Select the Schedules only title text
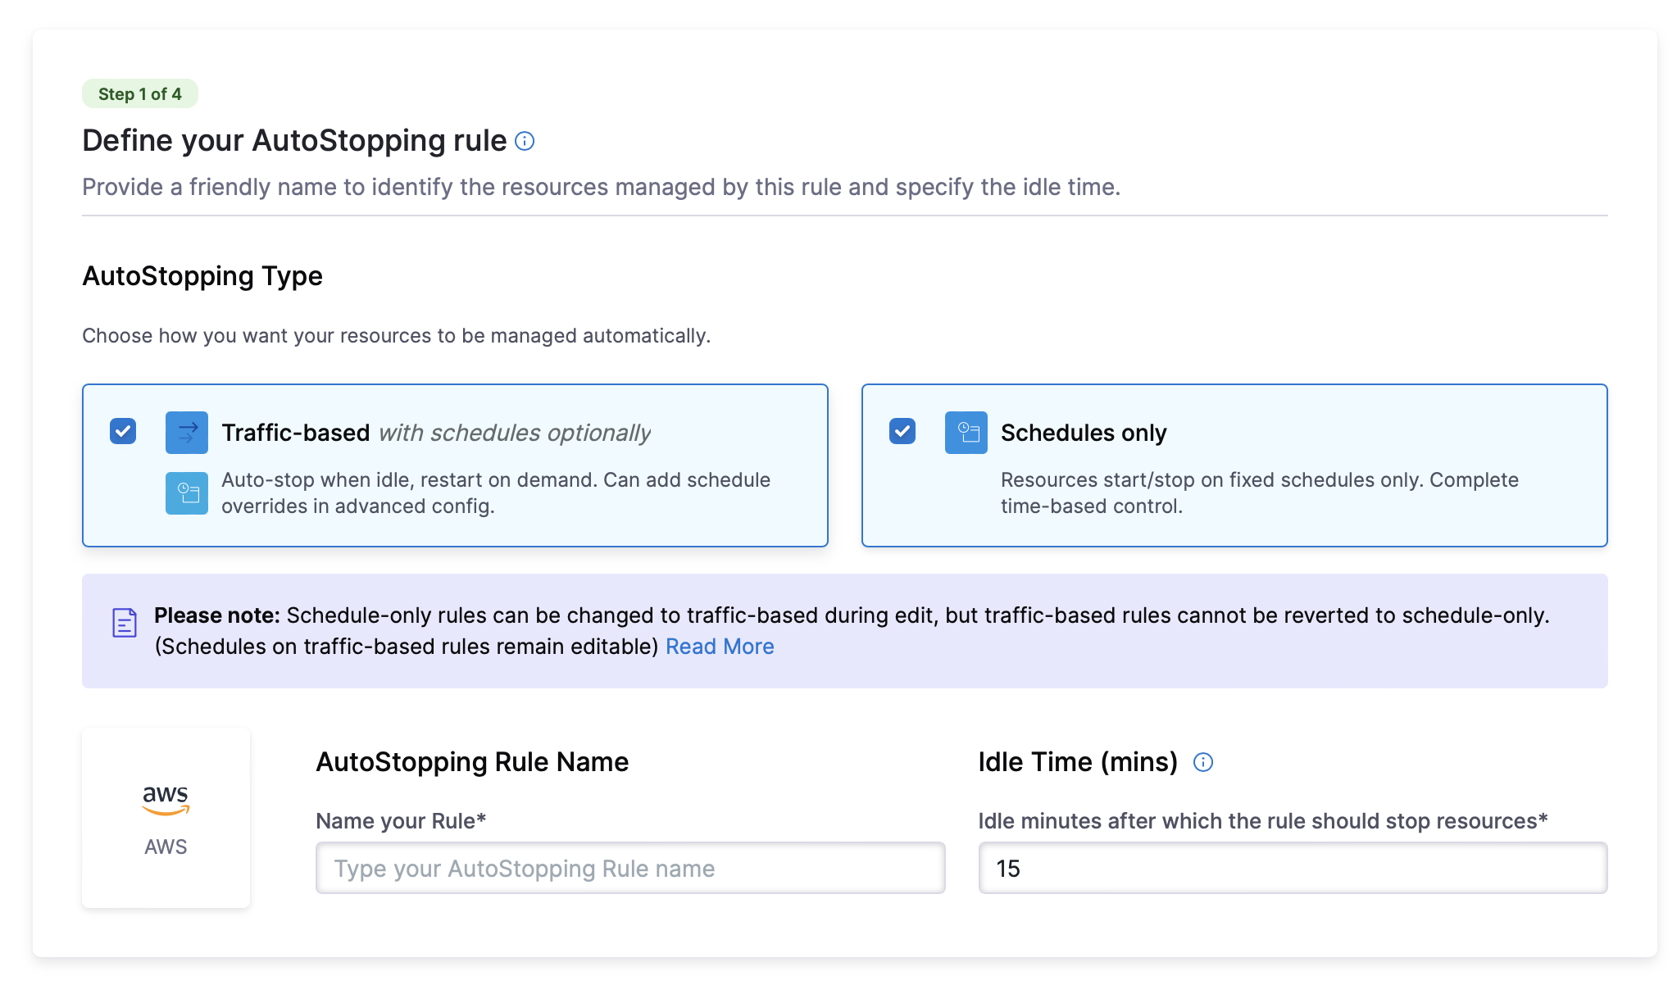This screenshot has width=1677, height=985. click(x=1083, y=433)
